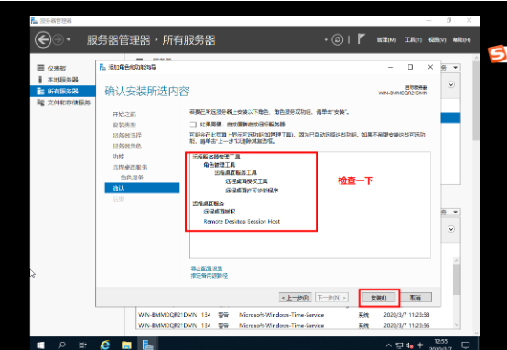Open the 管理(M) menu
The height and width of the screenshot is (350, 507).
(386, 39)
